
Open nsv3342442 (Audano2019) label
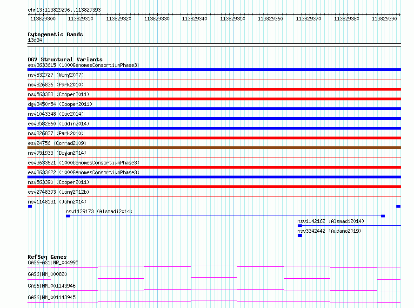[x=329, y=231]
